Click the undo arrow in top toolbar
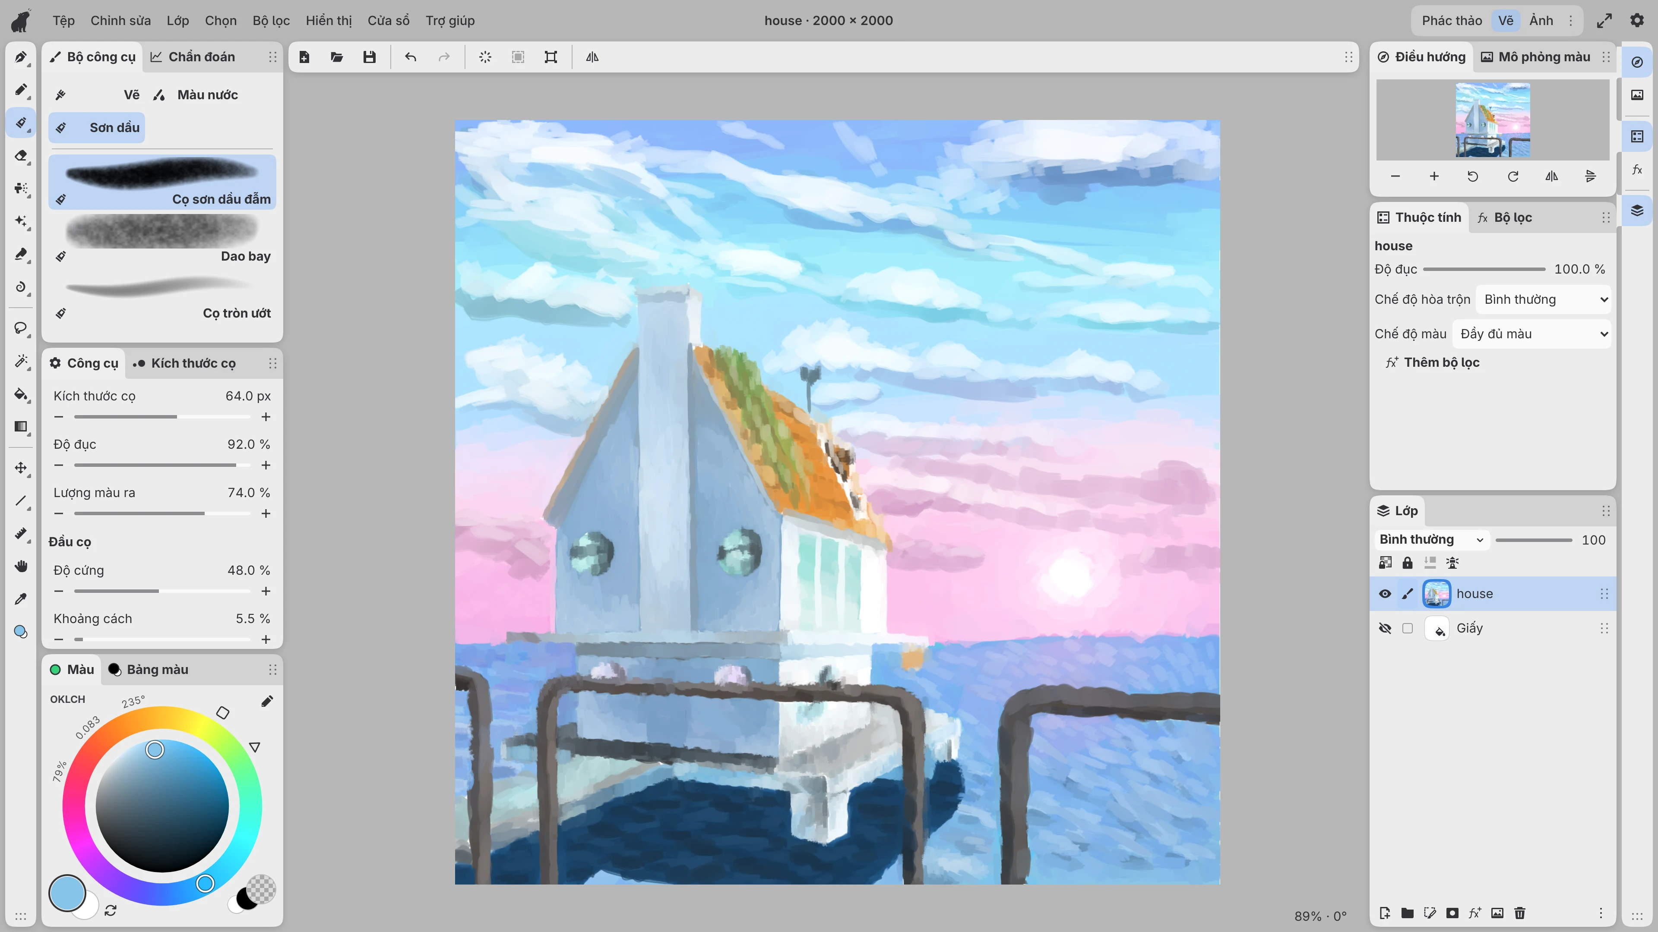The width and height of the screenshot is (1658, 932). pyautogui.click(x=411, y=57)
